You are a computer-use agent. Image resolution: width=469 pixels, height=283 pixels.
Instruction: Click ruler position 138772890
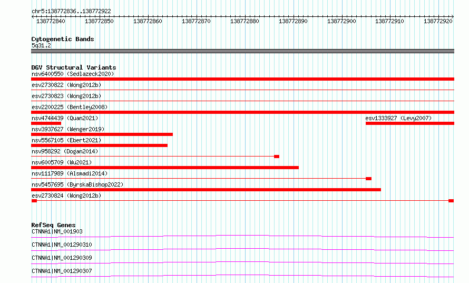coord(293,21)
